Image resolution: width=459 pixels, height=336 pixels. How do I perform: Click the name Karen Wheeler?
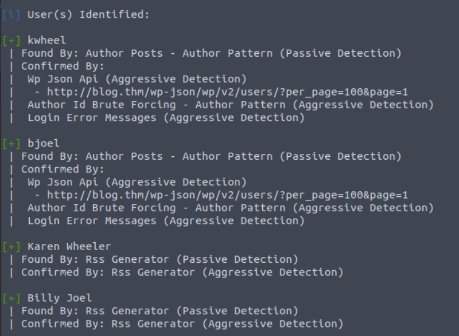click(x=69, y=246)
